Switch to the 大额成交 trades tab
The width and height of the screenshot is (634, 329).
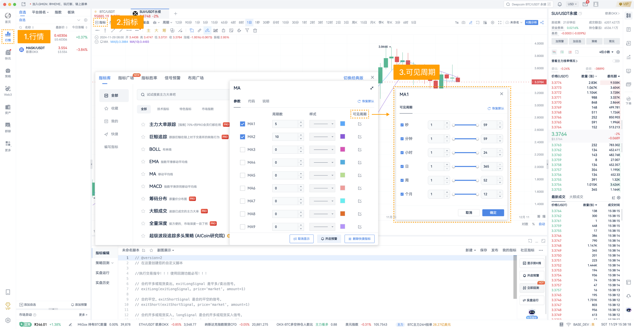coord(576,197)
